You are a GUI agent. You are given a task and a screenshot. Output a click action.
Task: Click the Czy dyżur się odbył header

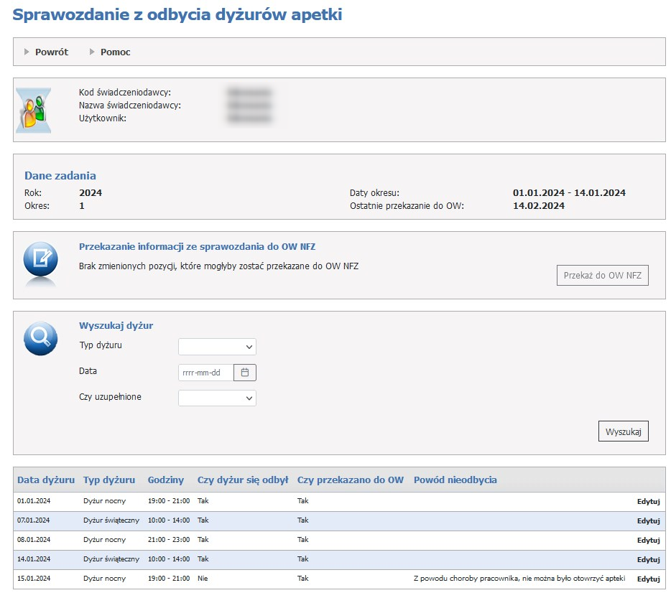pos(243,480)
